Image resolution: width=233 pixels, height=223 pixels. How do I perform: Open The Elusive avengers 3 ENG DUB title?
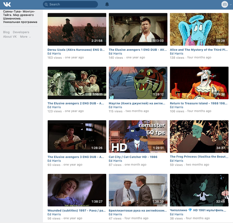pos(76,157)
